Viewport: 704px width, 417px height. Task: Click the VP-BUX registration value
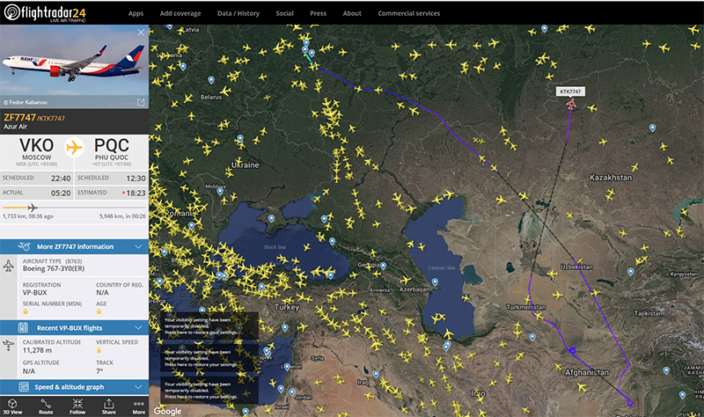pos(35,292)
